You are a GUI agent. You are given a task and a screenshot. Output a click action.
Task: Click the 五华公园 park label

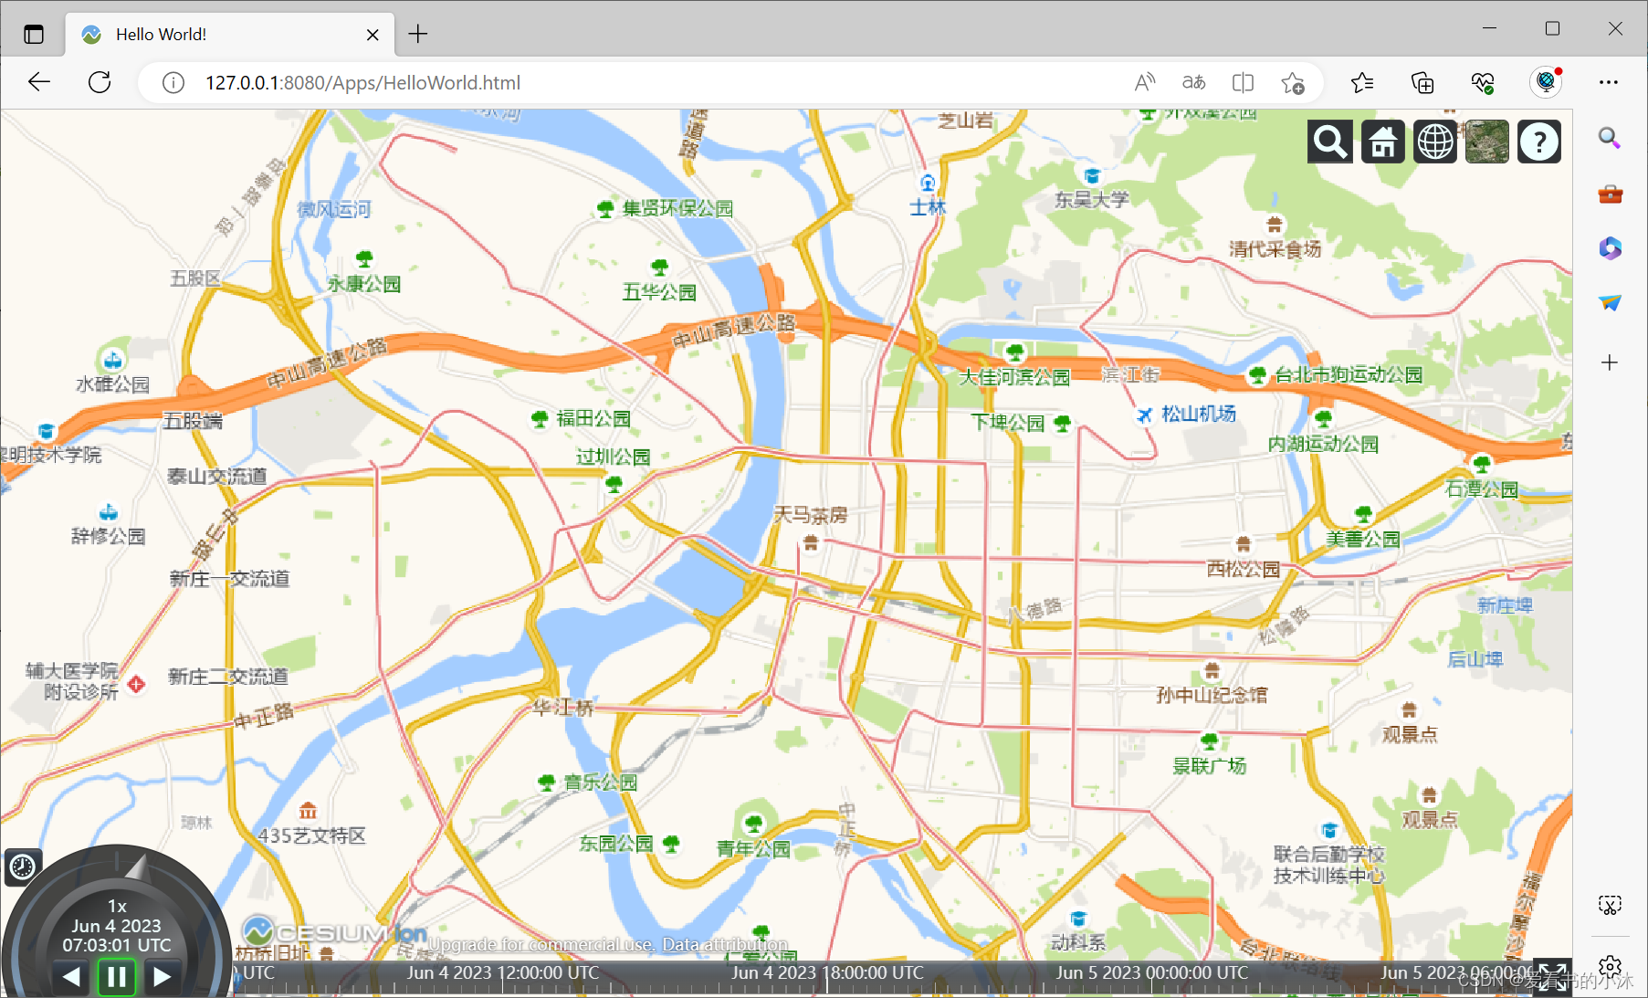659,292
